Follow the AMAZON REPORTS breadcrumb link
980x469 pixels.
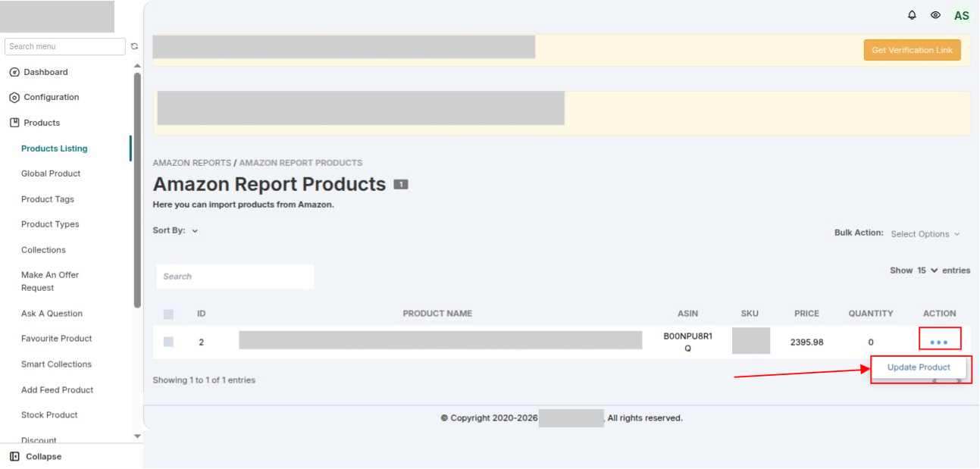click(x=192, y=163)
